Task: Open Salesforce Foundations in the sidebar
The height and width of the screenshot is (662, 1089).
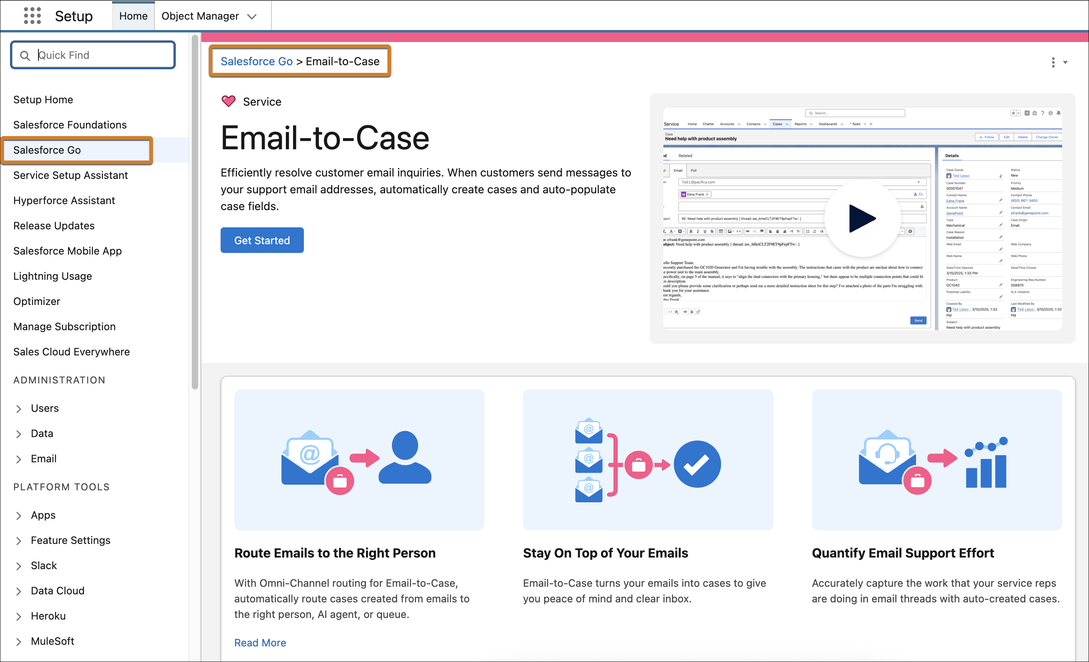Action: pos(70,124)
